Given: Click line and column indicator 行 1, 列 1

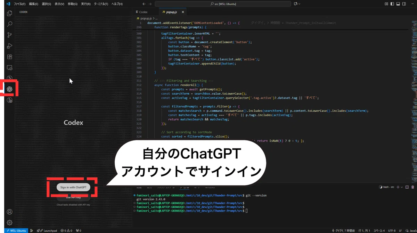Looking at the screenshot, I should point(365,231).
